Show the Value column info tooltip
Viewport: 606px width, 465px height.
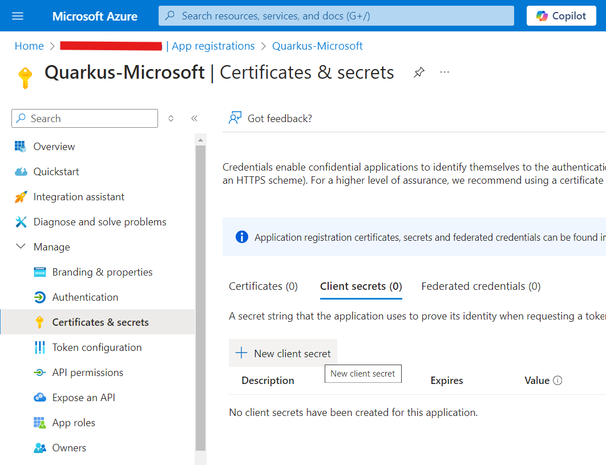coord(558,380)
